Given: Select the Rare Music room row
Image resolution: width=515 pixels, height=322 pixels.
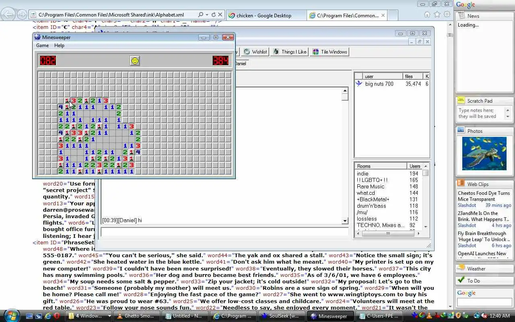Looking at the screenshot, I should (388, 186).
